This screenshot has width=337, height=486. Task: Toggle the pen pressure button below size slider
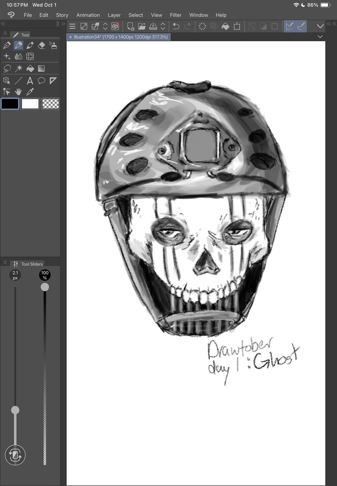pos(15,455)
